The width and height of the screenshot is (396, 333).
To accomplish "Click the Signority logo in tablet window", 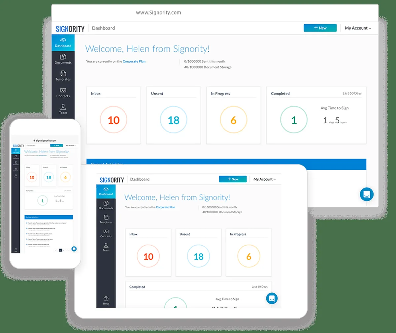I will [x=112, y=180].
